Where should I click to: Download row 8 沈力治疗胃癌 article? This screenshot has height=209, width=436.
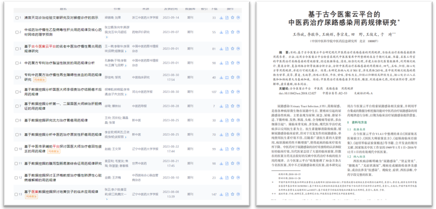[x=221, y=120]
